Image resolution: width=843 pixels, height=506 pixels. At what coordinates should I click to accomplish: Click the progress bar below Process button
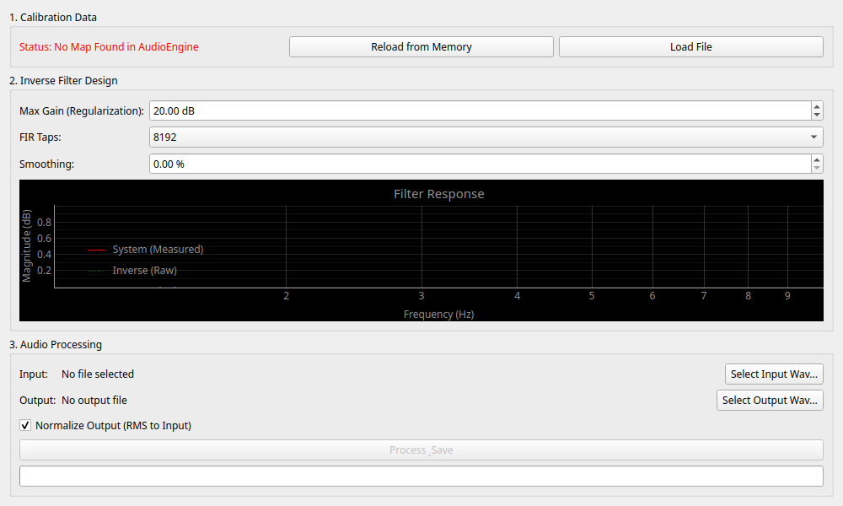pos(421,476)
